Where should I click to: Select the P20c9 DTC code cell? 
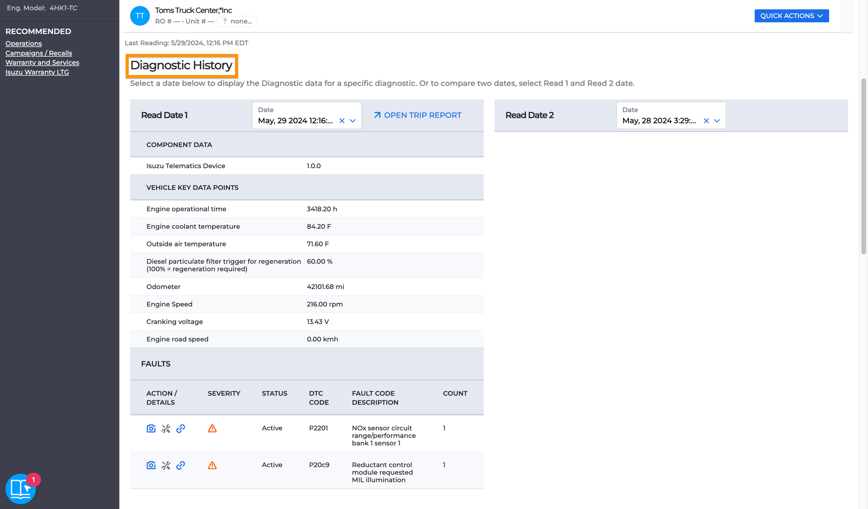[x=319, y=465]
